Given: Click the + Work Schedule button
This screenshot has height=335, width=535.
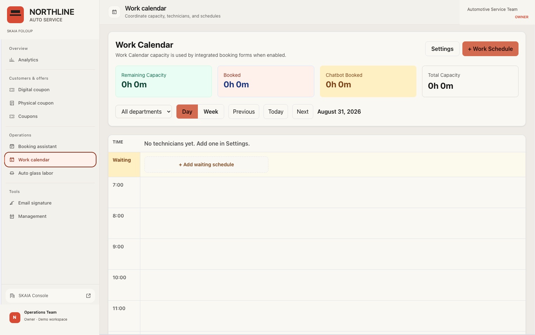Looking at the screenshot, I should pos(490,49).
